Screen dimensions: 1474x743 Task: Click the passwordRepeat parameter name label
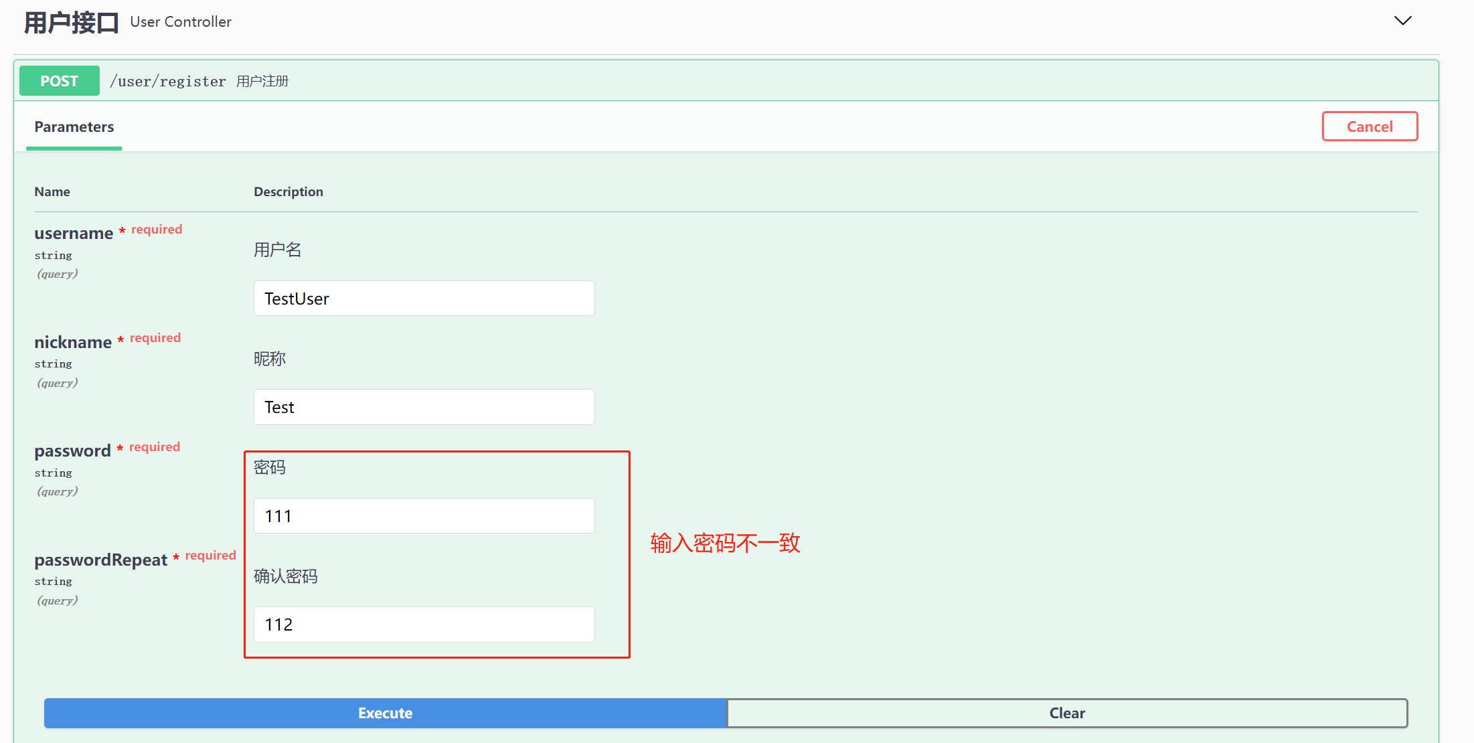(100, 560)
